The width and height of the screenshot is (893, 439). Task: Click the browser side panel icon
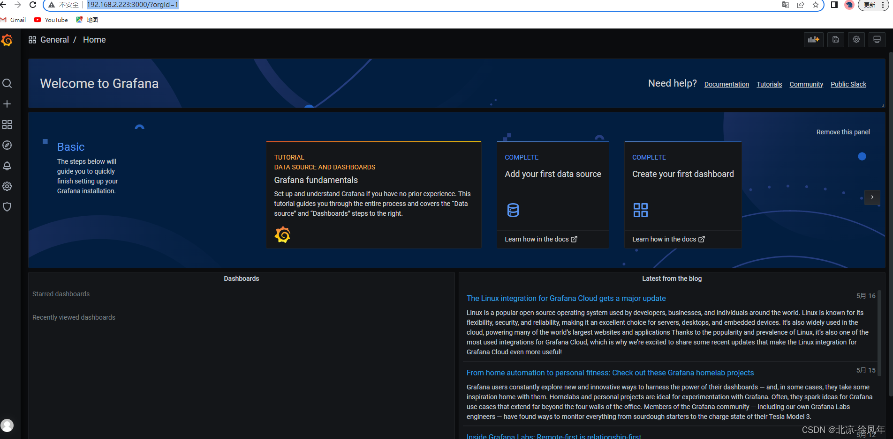[834, 5]
